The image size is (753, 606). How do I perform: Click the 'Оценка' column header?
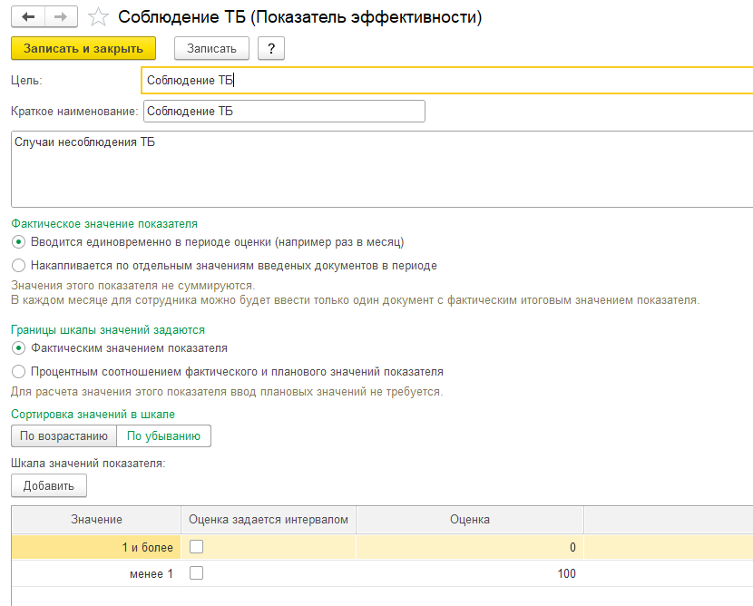(470, 520)
